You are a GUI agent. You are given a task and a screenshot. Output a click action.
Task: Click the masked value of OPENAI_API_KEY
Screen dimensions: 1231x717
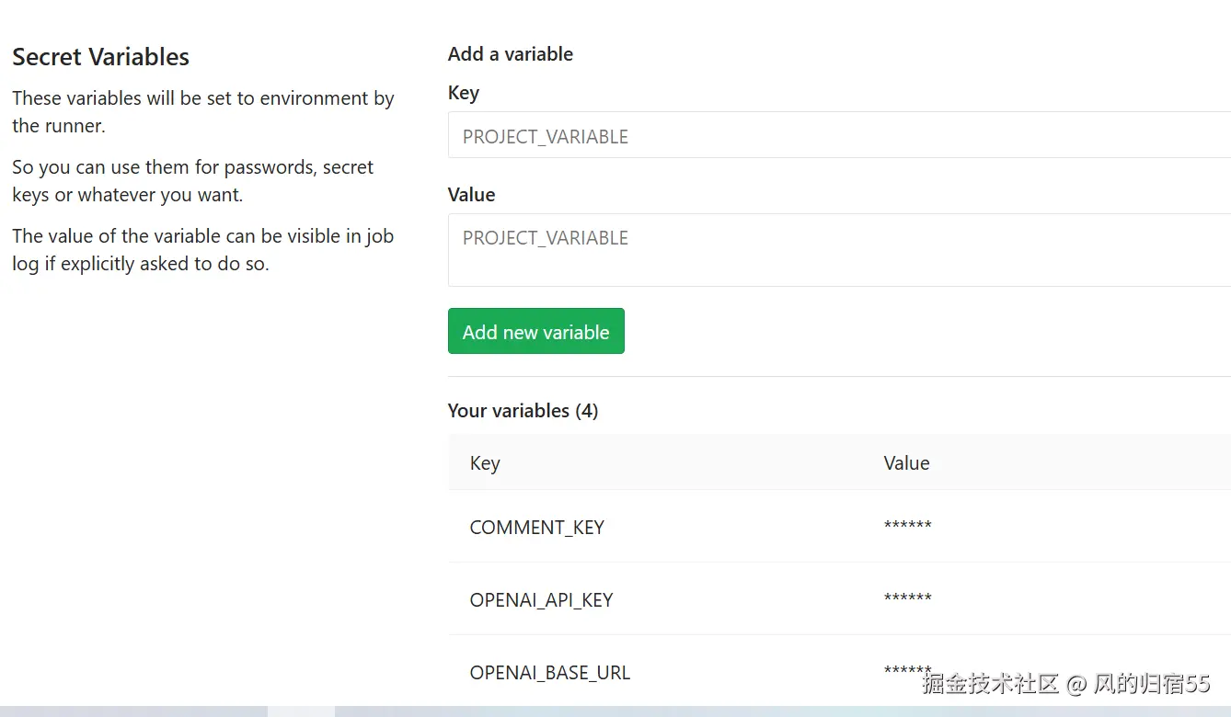coord(907,599)
